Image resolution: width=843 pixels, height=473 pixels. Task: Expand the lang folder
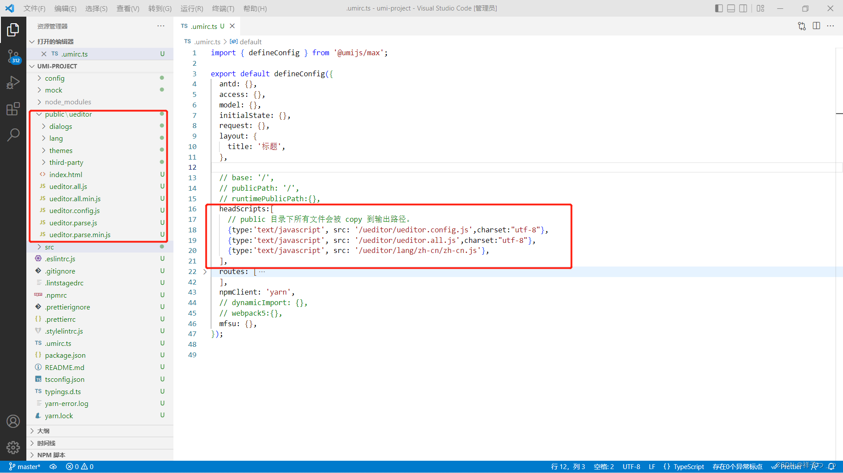(100, 138)
